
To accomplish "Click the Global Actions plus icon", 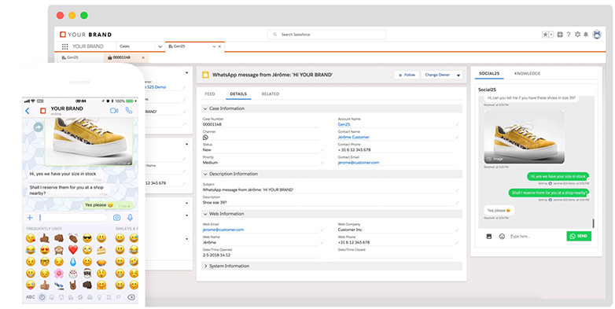I will pos(560,35).
